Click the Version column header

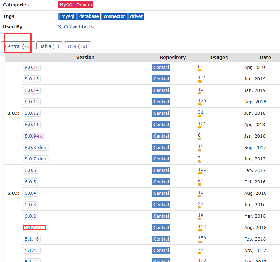[x=85, y=57]
